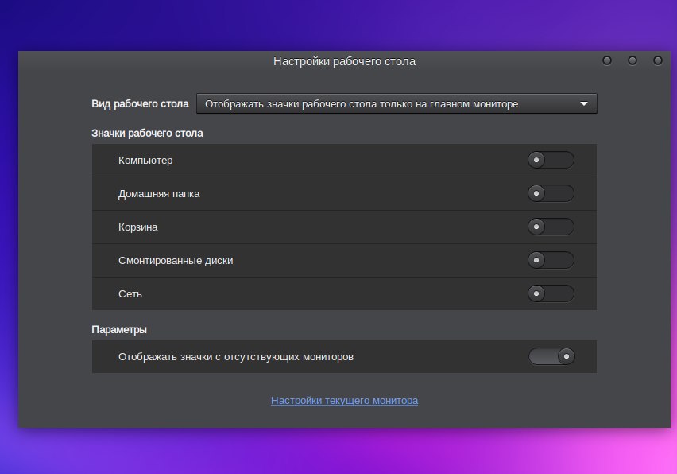Enable the Сеть desktop icon switch

(x=551, y=293)
